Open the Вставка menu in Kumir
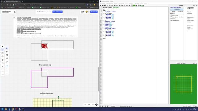This screenshot has width=198, height=111. (x=116, y=3)
